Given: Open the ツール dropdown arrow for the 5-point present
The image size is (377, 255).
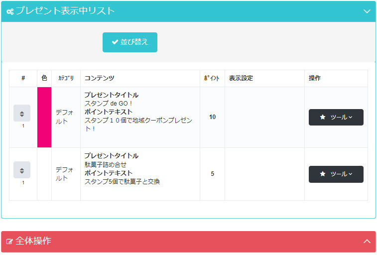Looking at the screenshot, I should coord(351,174).
